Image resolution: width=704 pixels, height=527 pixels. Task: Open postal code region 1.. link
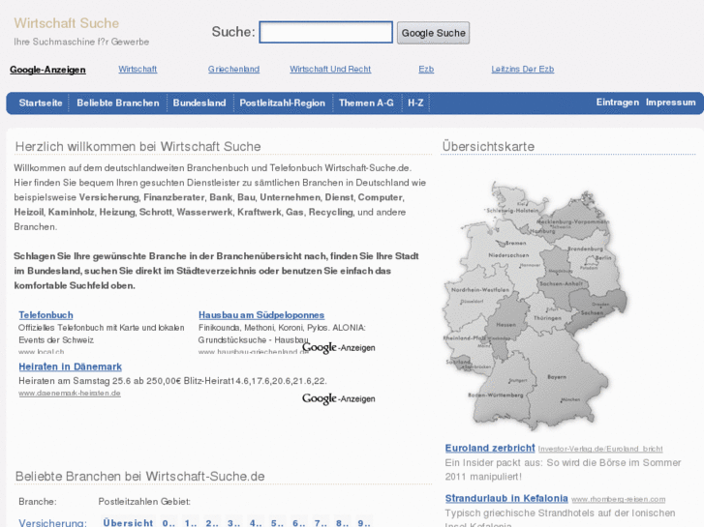point(191,522)
